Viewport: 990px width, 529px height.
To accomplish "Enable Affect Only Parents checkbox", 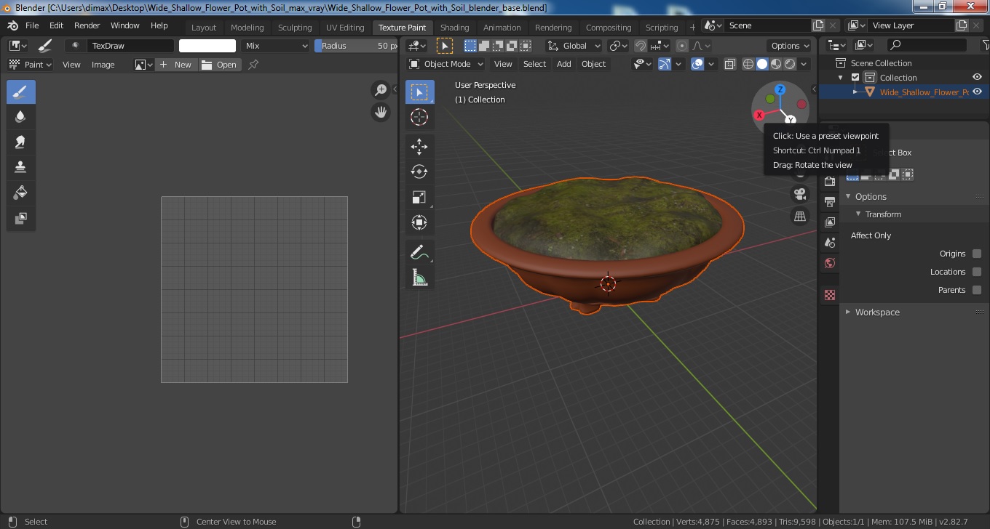I will click(977, 290).
